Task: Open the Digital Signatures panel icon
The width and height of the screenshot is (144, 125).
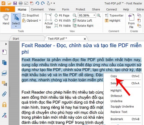Action: point(4,115)
